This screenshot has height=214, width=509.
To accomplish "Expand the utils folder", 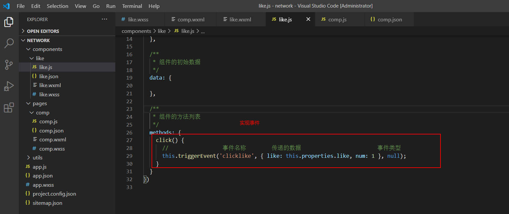I will coord(67,157).
